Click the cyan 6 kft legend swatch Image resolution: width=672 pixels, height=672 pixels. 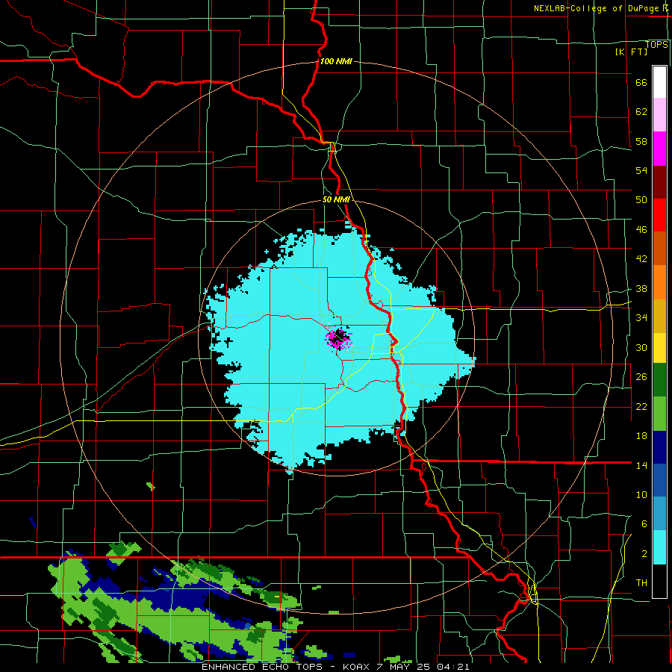tap(659, 547)
